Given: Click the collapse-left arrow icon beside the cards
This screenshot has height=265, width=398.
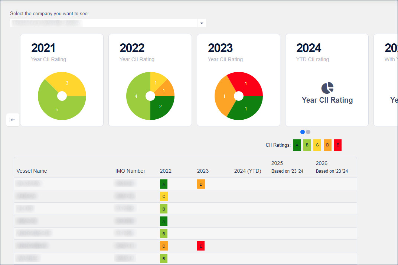Looking at the screenshot, I should pyautogui.click(x=13, y=120).
